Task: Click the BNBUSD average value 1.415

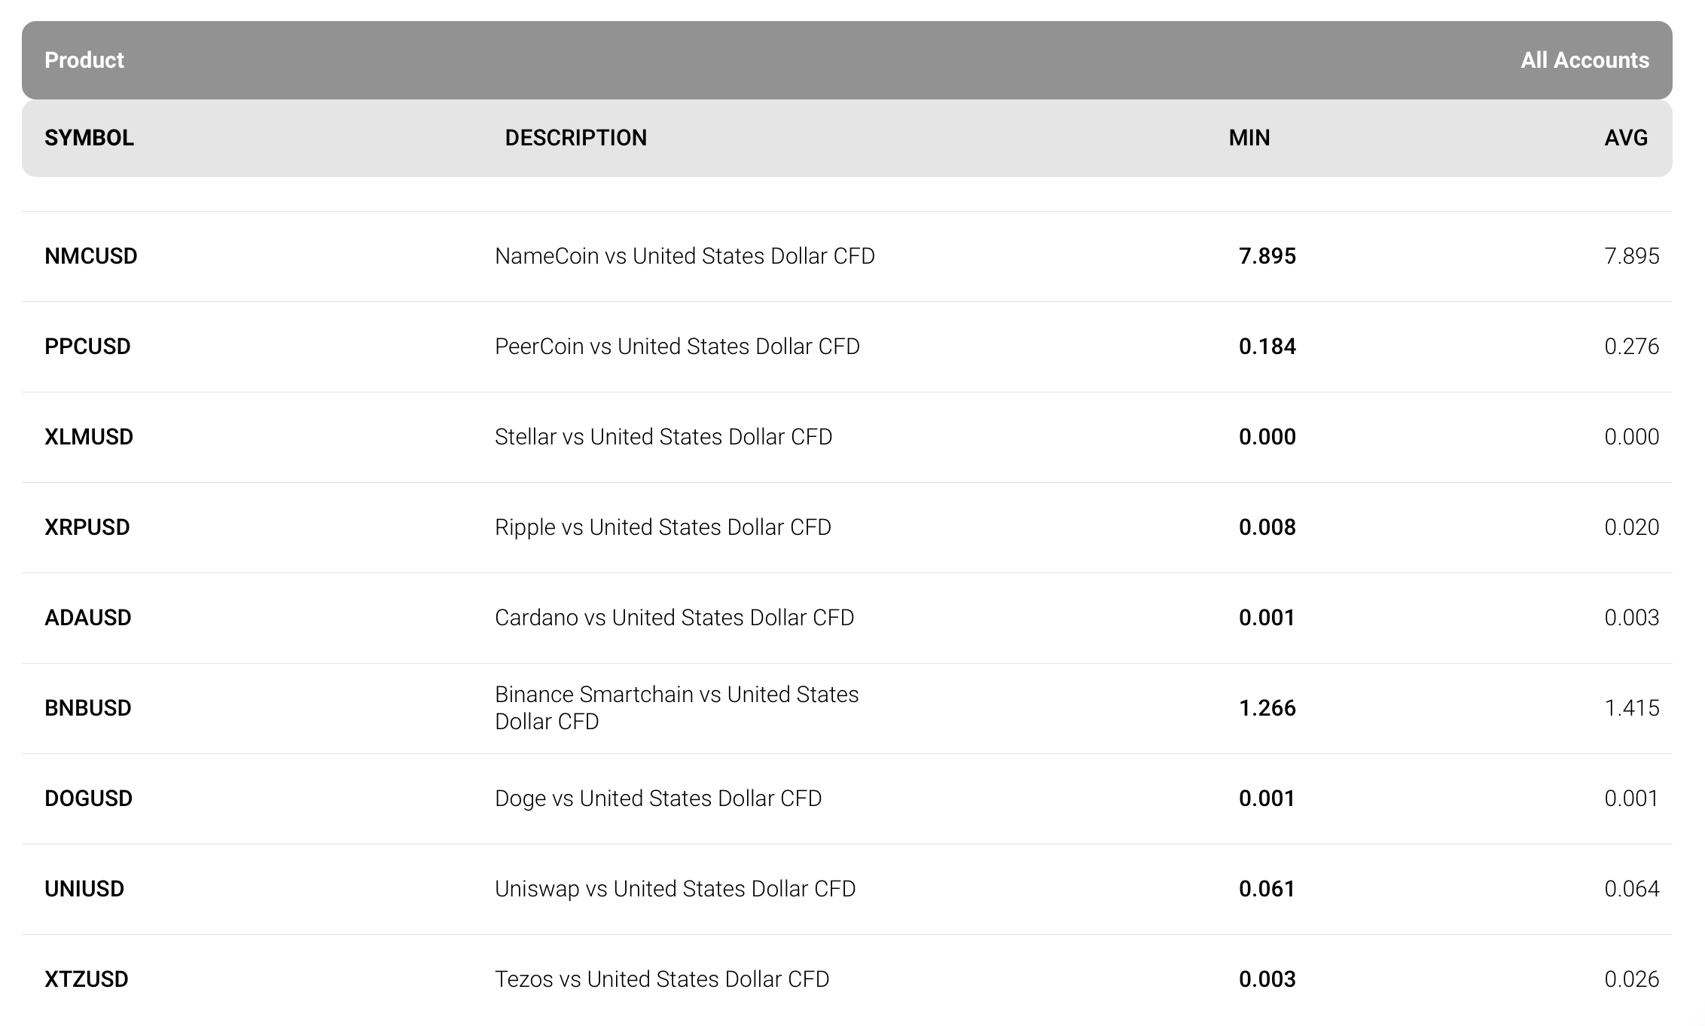Action: [1632, 708]
